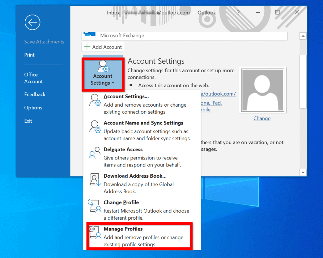
Task: Click the Download Address Book icon
Action: tap(95, 180)
